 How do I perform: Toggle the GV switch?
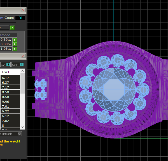coord(8,65)
